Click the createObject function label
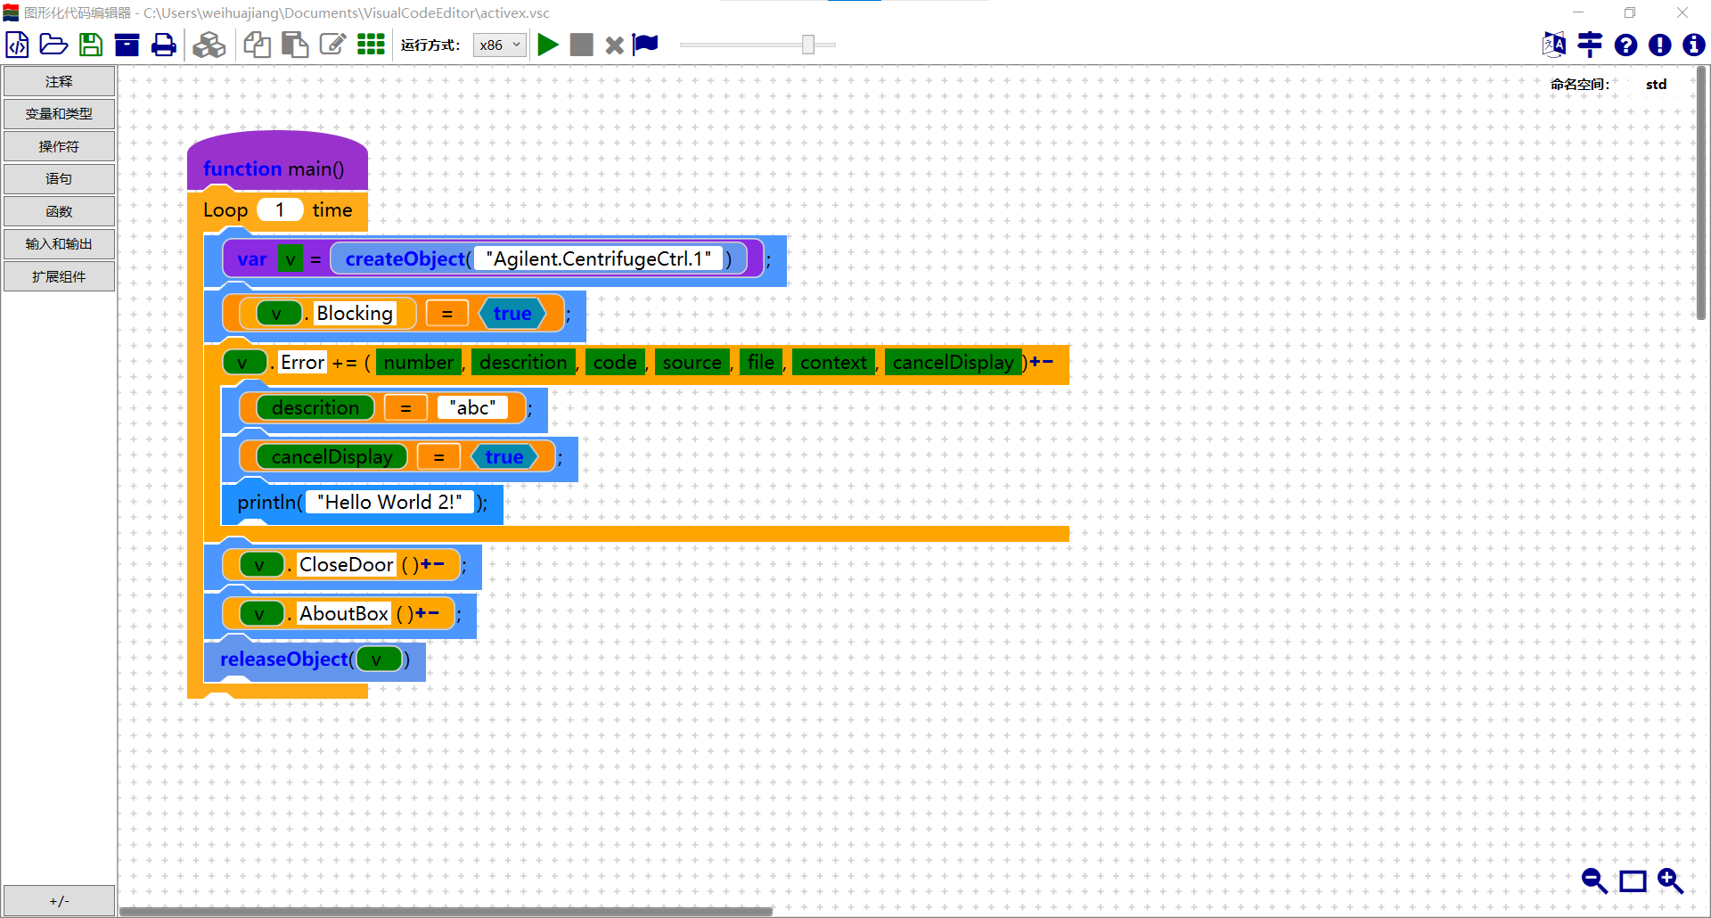The height and width of the screenshot is (918, 1711). click(405, 258)
